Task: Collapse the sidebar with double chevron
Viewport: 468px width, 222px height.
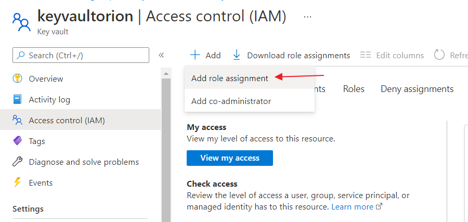Action: click(161, 55)
